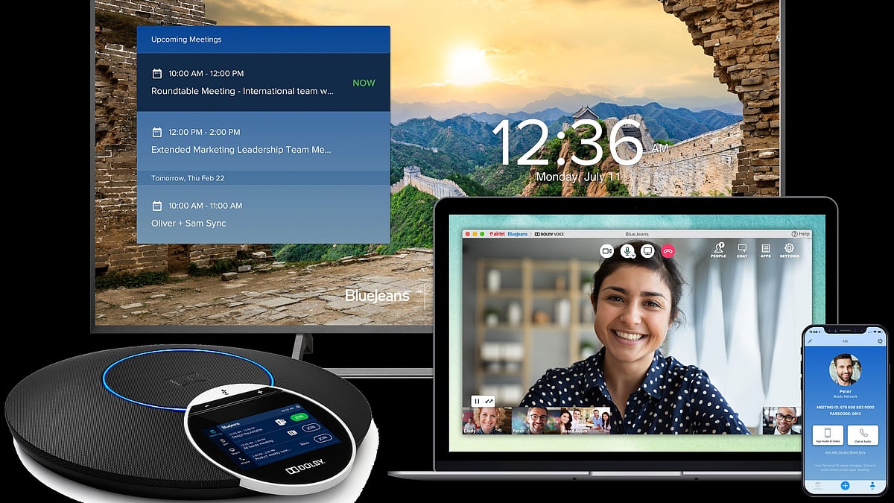Viewport: 894px width, 503px height.
Task: Tap the blue plus button on the phone
Action: [x=845, y=485]
